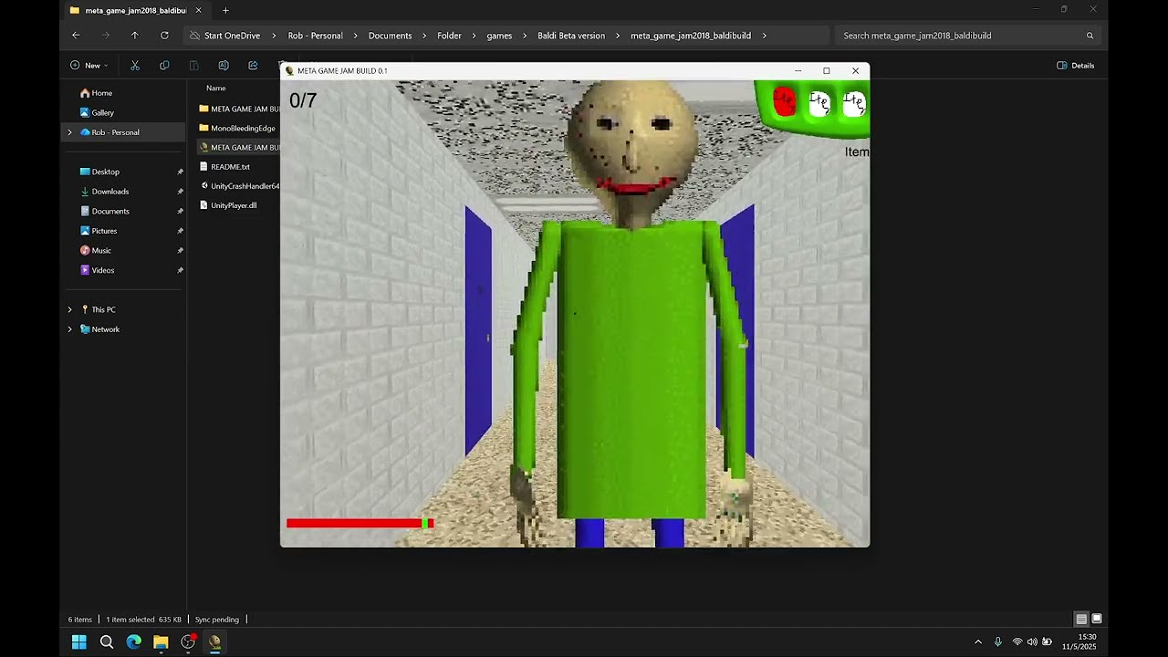Refresh the Explorer folder view

click(x=164, y=36)
